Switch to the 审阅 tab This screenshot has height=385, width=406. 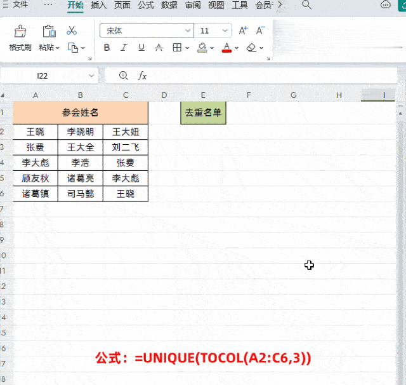coord(193,5)
